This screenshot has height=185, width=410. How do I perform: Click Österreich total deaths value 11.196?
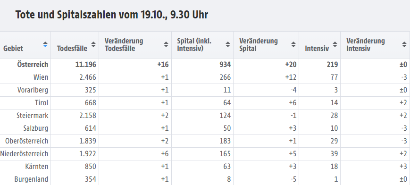(86, 64)
